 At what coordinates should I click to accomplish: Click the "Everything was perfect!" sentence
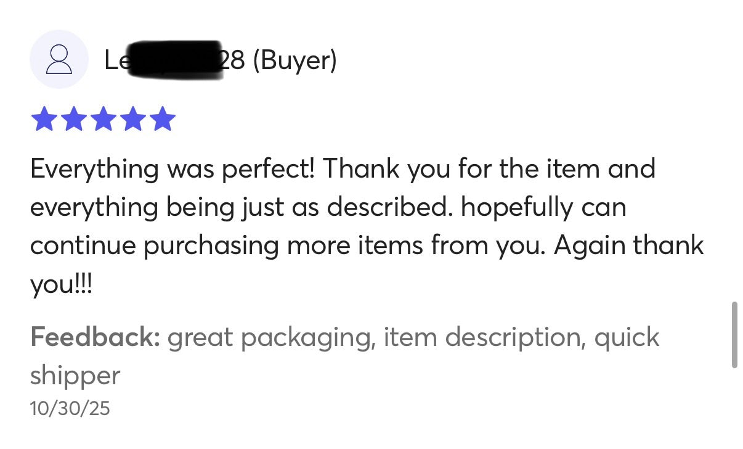tap(173, 169)
